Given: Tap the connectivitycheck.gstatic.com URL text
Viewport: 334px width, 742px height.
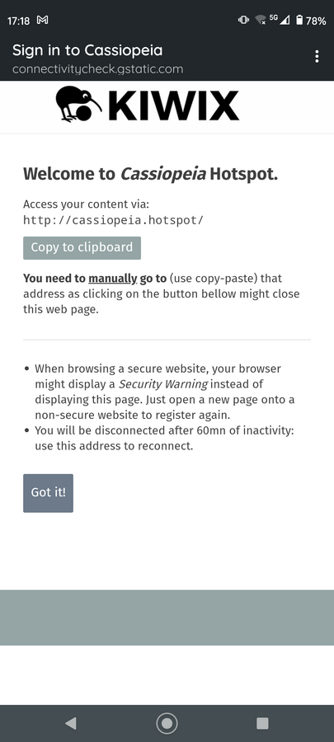Looking at the screenshot, I should (x=98, y=69).
